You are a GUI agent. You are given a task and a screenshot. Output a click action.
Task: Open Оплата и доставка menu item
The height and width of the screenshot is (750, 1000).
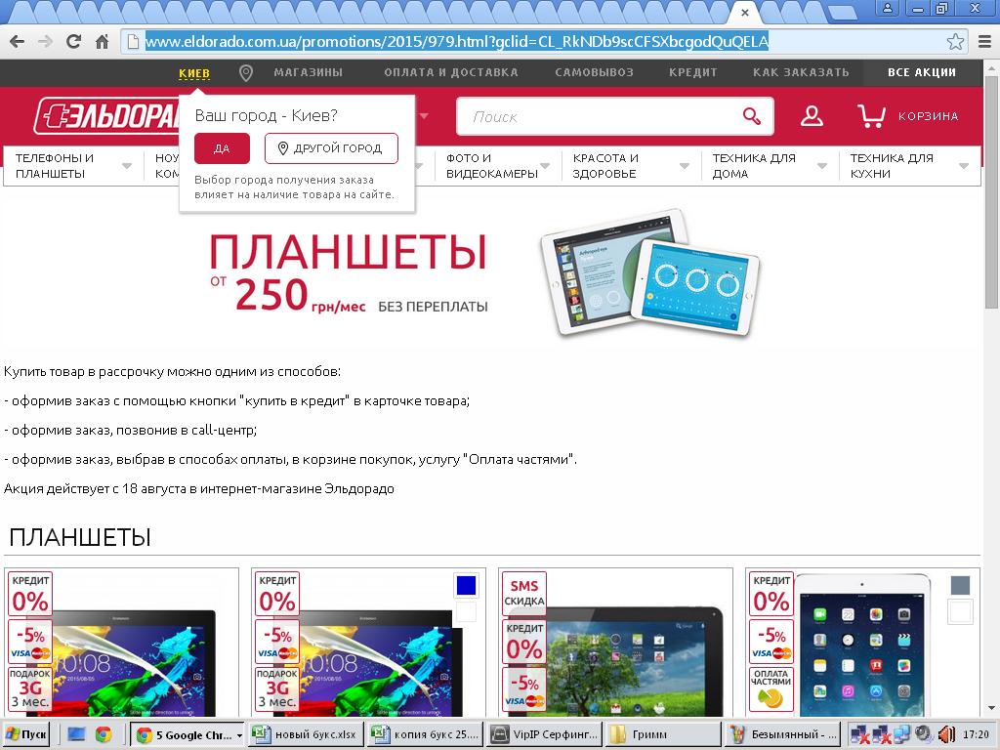(451, 72)
